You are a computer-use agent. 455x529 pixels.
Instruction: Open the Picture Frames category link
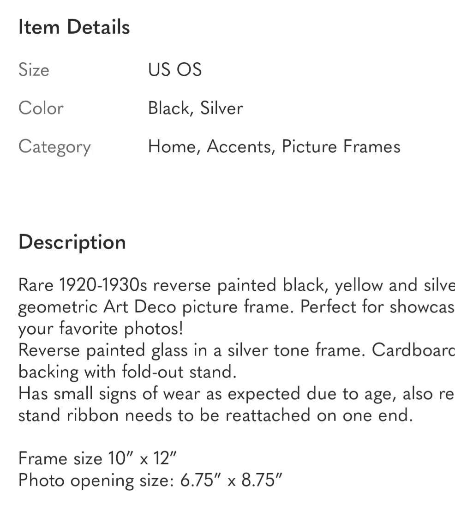[x=341, y=147]
